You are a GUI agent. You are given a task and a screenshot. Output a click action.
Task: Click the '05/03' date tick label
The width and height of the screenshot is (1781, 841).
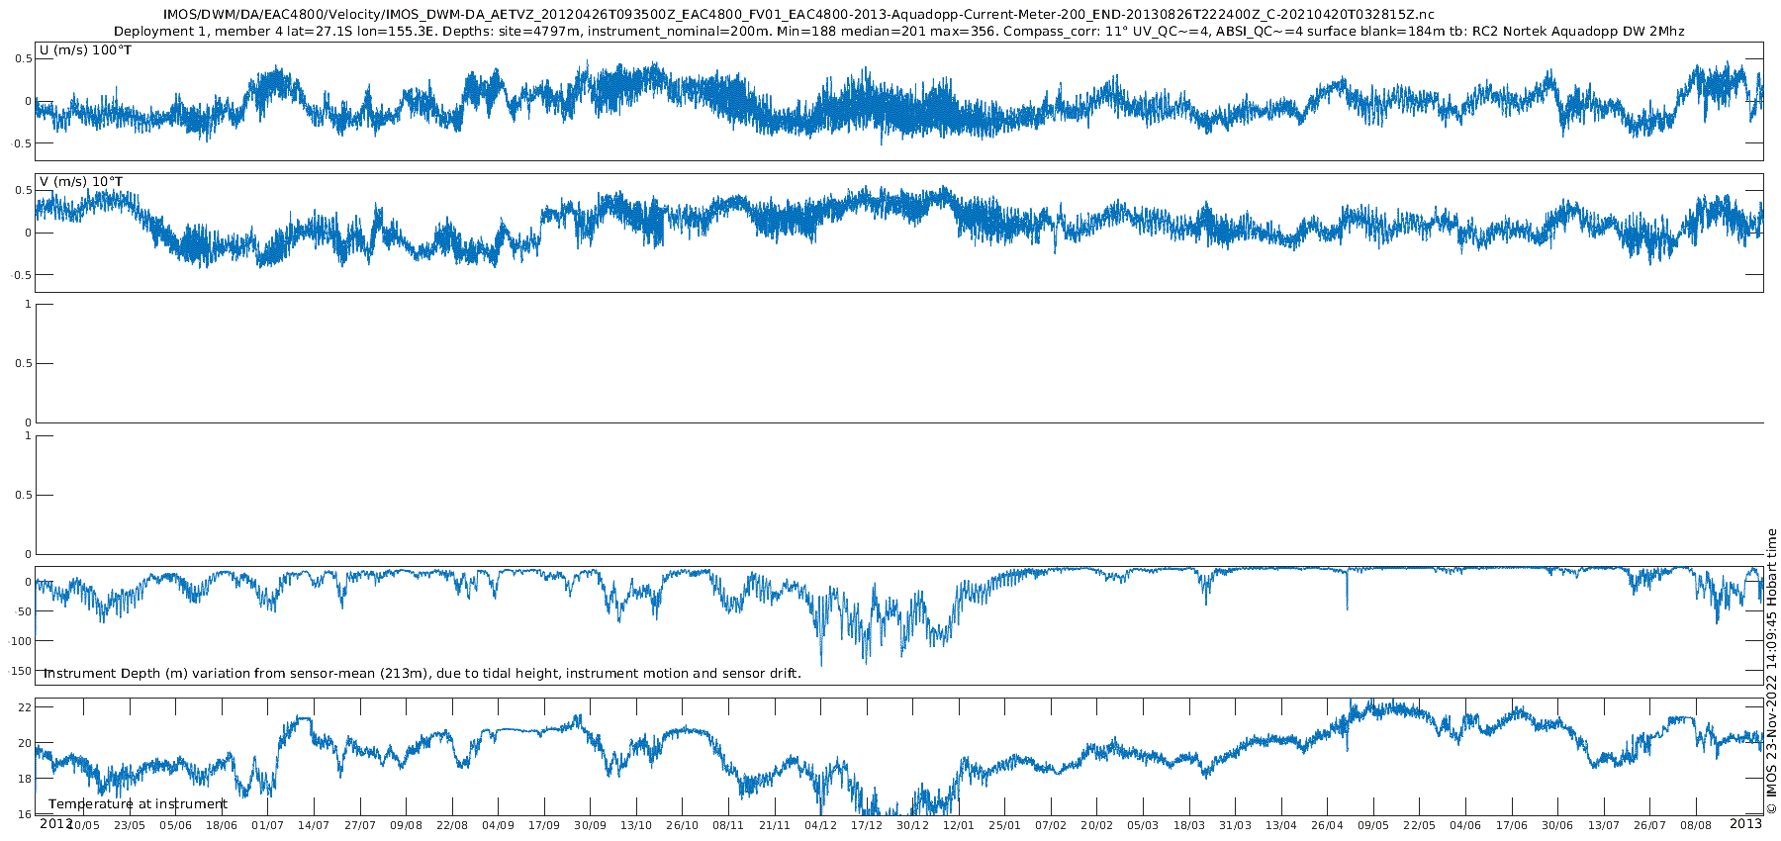(1143, 825)
